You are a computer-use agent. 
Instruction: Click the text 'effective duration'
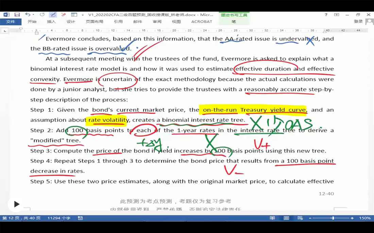coord(263,69)
